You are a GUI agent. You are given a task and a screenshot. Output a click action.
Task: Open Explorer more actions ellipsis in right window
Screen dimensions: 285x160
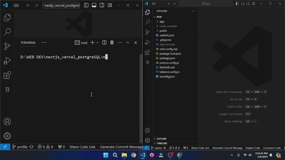click(x=193, y=11)
